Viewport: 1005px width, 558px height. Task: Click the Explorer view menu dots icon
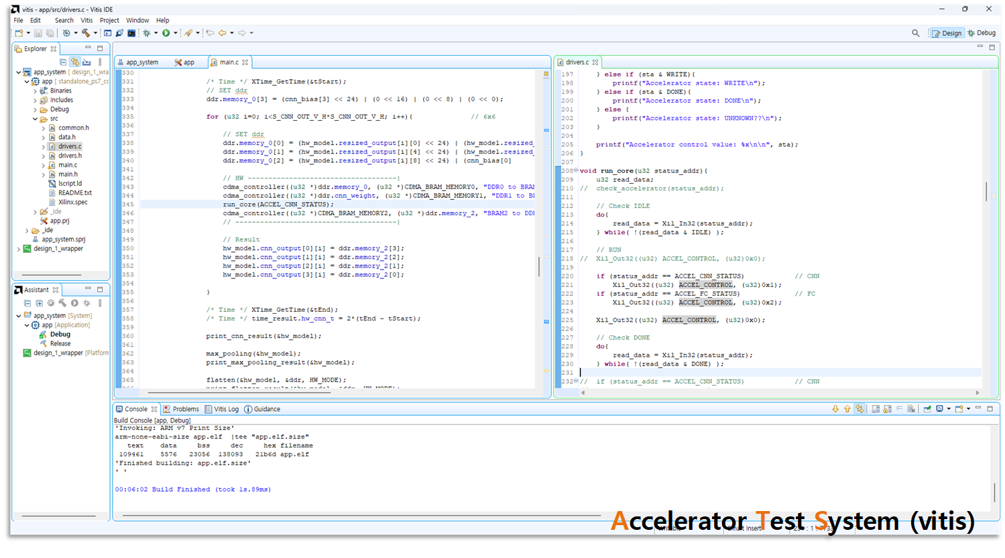click(100, 62)
